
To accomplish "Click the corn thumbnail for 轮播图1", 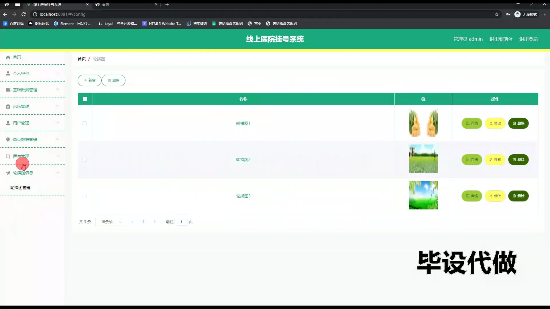I will 423,123.
